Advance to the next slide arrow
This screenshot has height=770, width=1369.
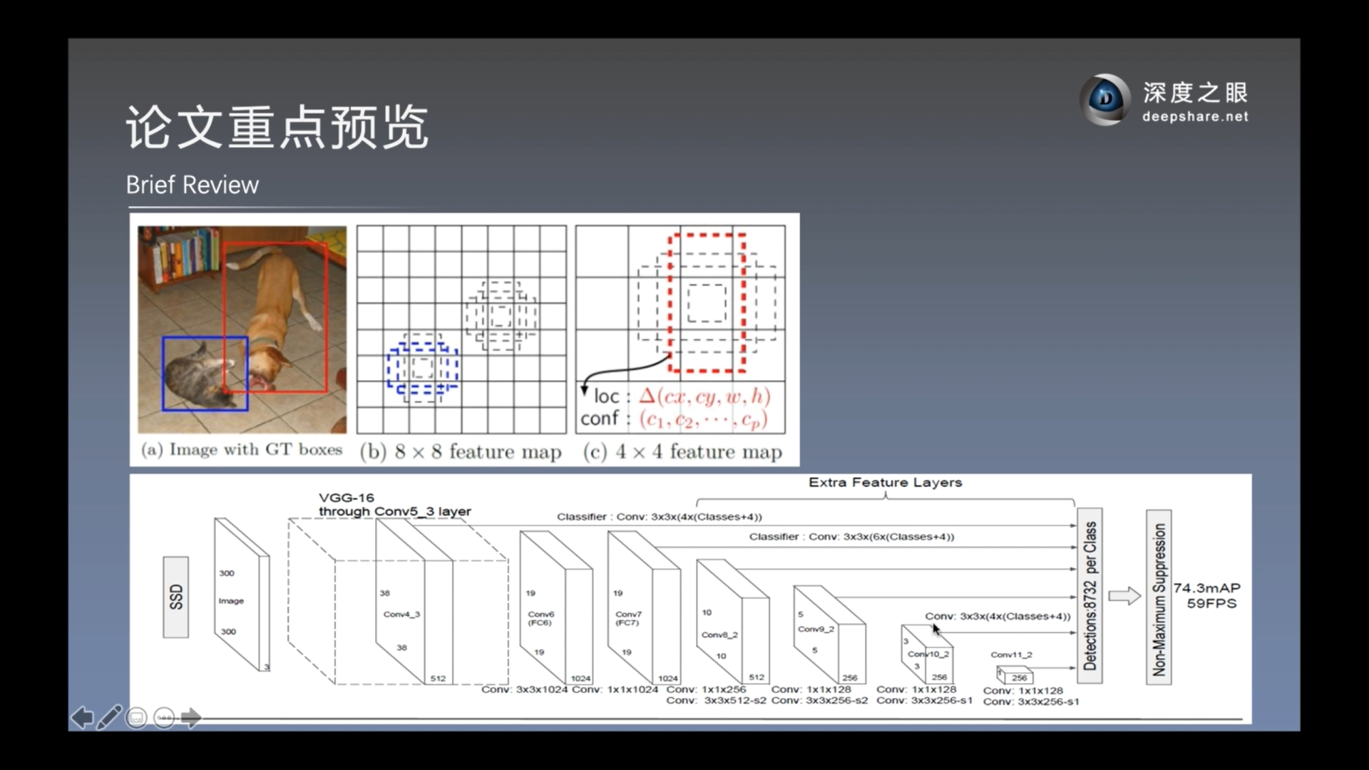click(x=191, y=717)
